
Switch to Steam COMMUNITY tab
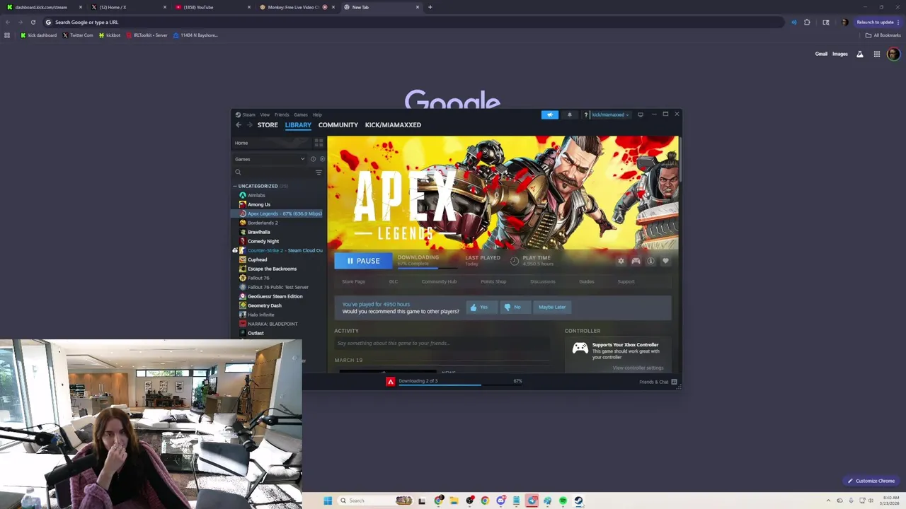pos(338,125)
